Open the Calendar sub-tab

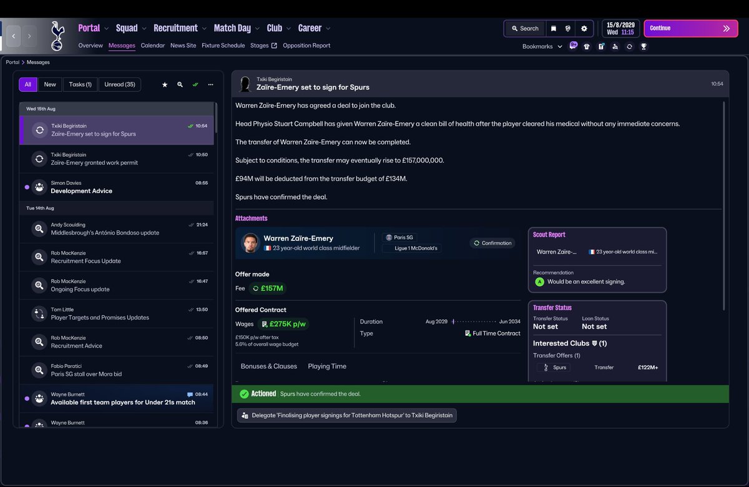tap(153, 46)
